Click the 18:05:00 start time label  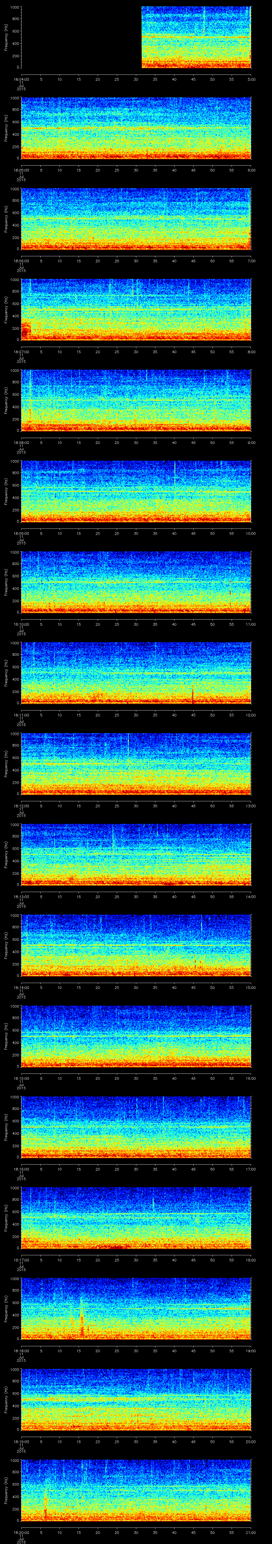coord(21,170)
